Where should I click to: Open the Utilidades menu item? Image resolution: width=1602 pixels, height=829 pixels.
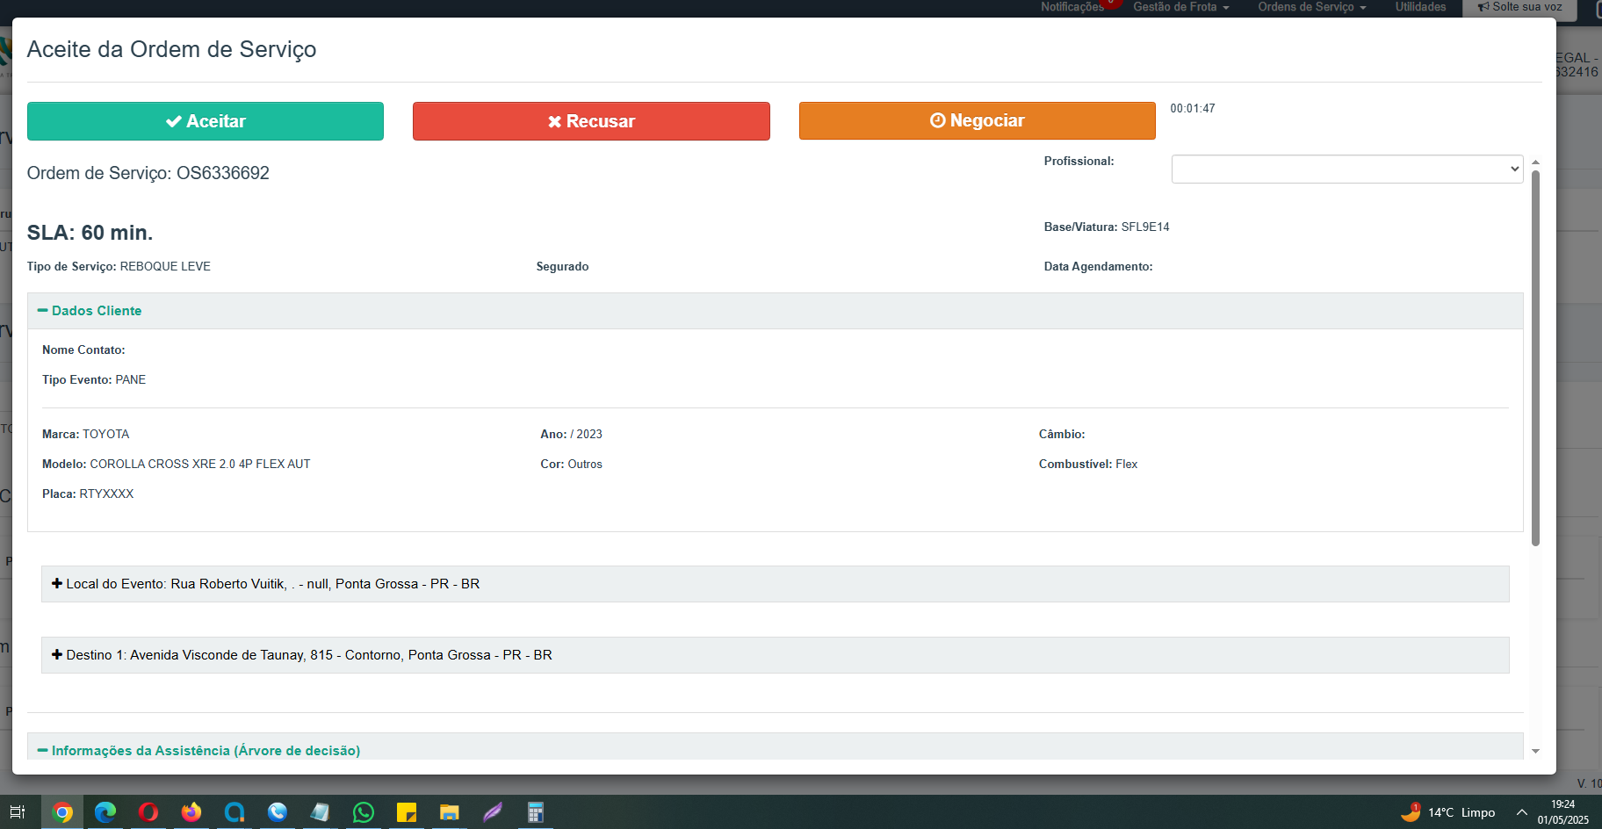(1420, 7)
